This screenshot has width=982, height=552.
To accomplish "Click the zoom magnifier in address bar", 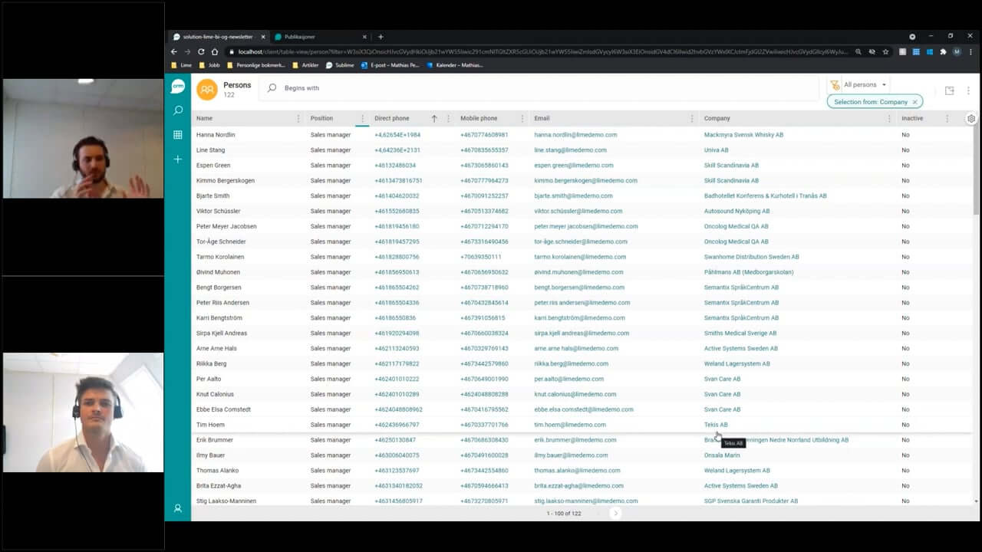I will tap(858, 51).
